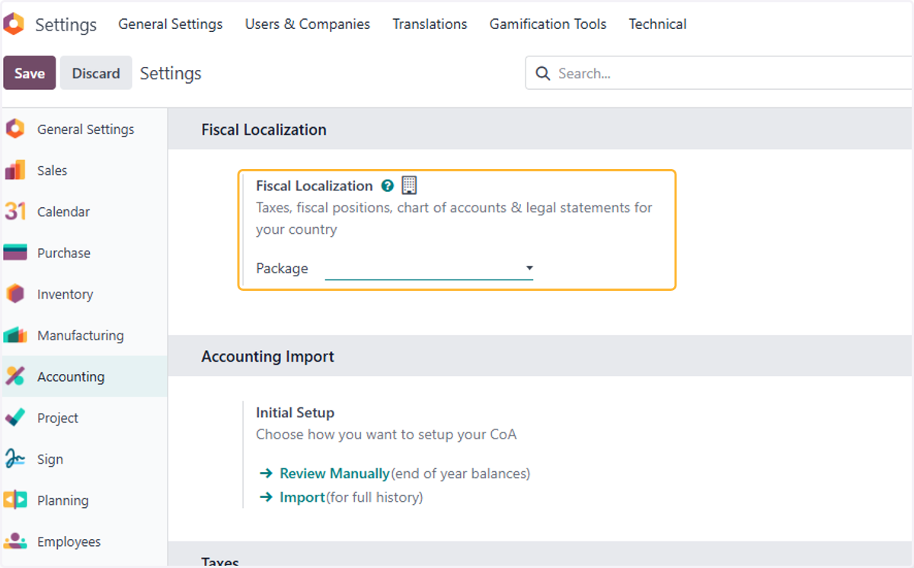Viewport: 914px width, 568px height.
Task: Click the arrow before Review Manually
Action: pyautogui.click(x=266, y=474)
